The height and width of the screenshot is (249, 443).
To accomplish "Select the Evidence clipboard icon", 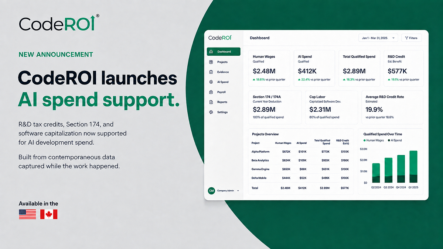I will [x=211, y=72].
